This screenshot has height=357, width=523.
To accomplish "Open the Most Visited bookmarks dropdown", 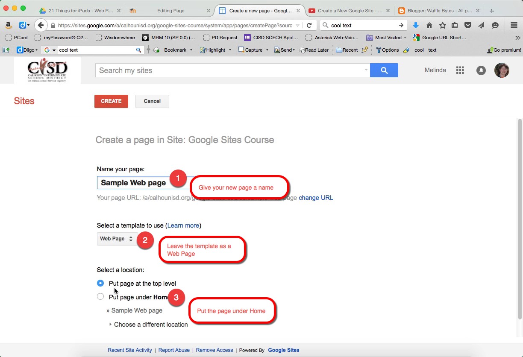I will click(x=386, y=38).
